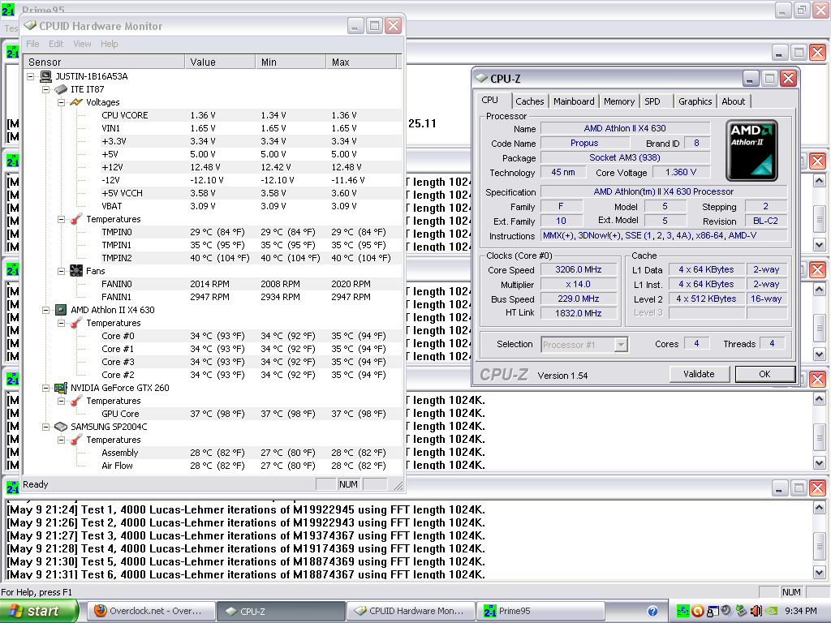This screenshot has width=831, height=623.
Task: Switch to the Mainboard tab in CPU-Z
Action: [x=574, y=101]
